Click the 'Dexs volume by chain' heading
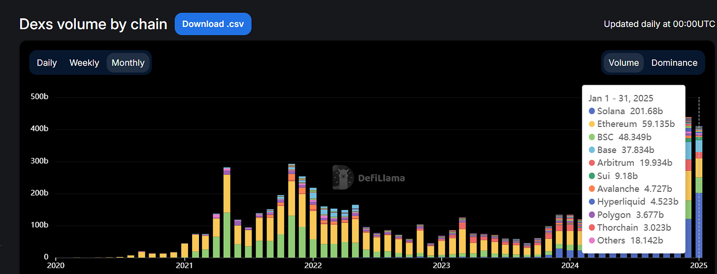717x274 pixels. click(93, 24)
